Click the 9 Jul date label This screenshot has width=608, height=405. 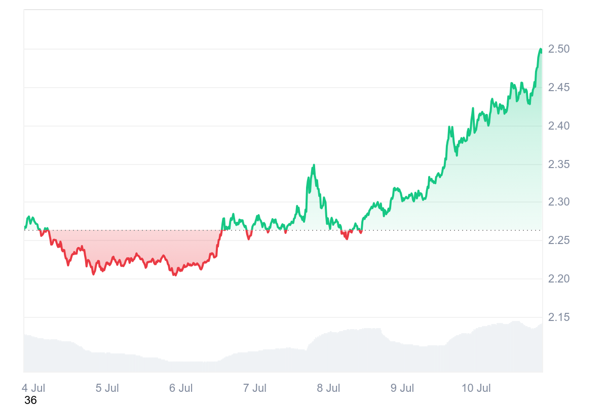click(402, 388)
